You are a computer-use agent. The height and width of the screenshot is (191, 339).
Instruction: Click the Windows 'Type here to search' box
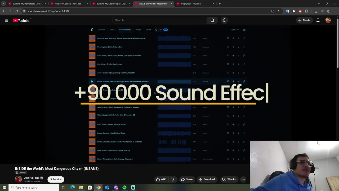coord(34,188)
